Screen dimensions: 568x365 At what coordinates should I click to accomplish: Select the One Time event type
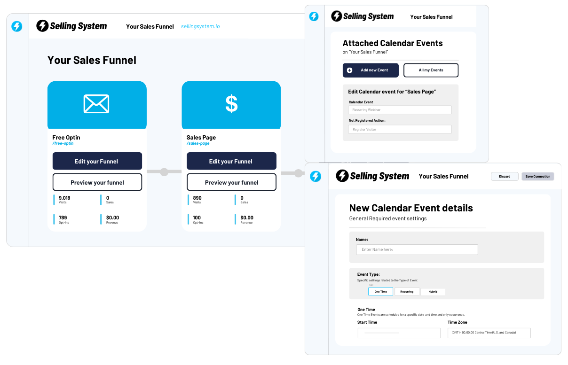(x=380, y=291)
